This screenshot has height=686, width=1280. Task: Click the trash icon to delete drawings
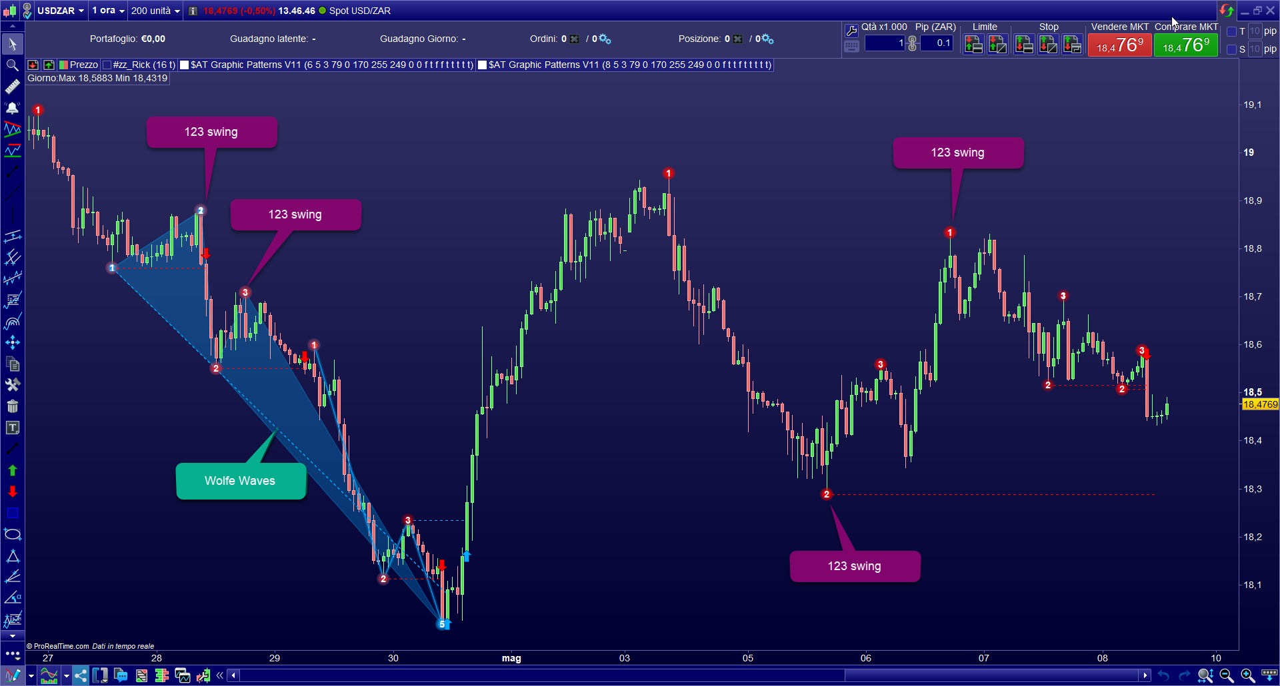pos(12,406)
